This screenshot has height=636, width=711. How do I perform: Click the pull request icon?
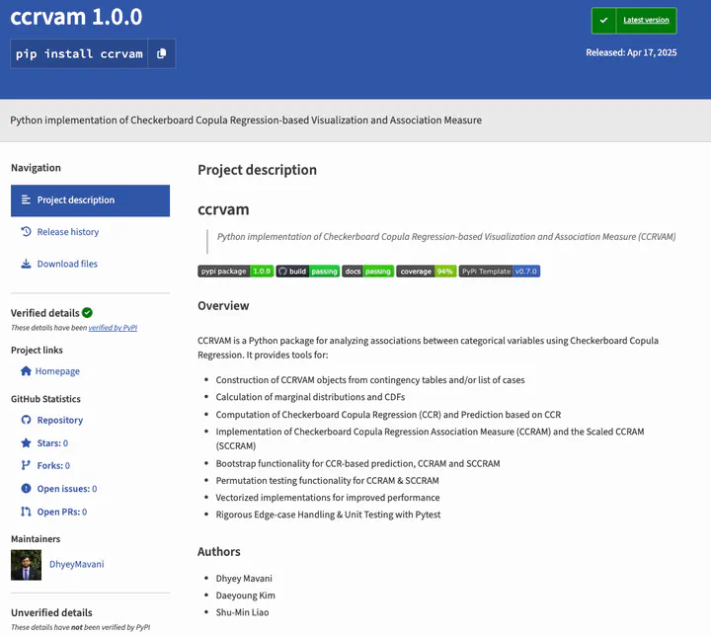click(x=26, y=512)
